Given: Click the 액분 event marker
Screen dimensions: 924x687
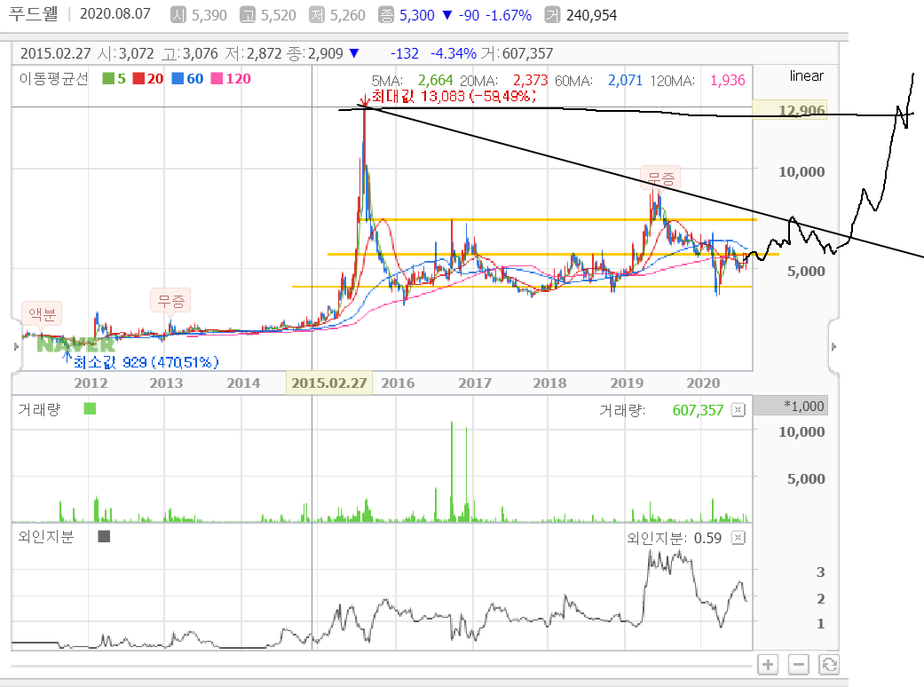Looking at the screenshot, I should coord(42,313).
